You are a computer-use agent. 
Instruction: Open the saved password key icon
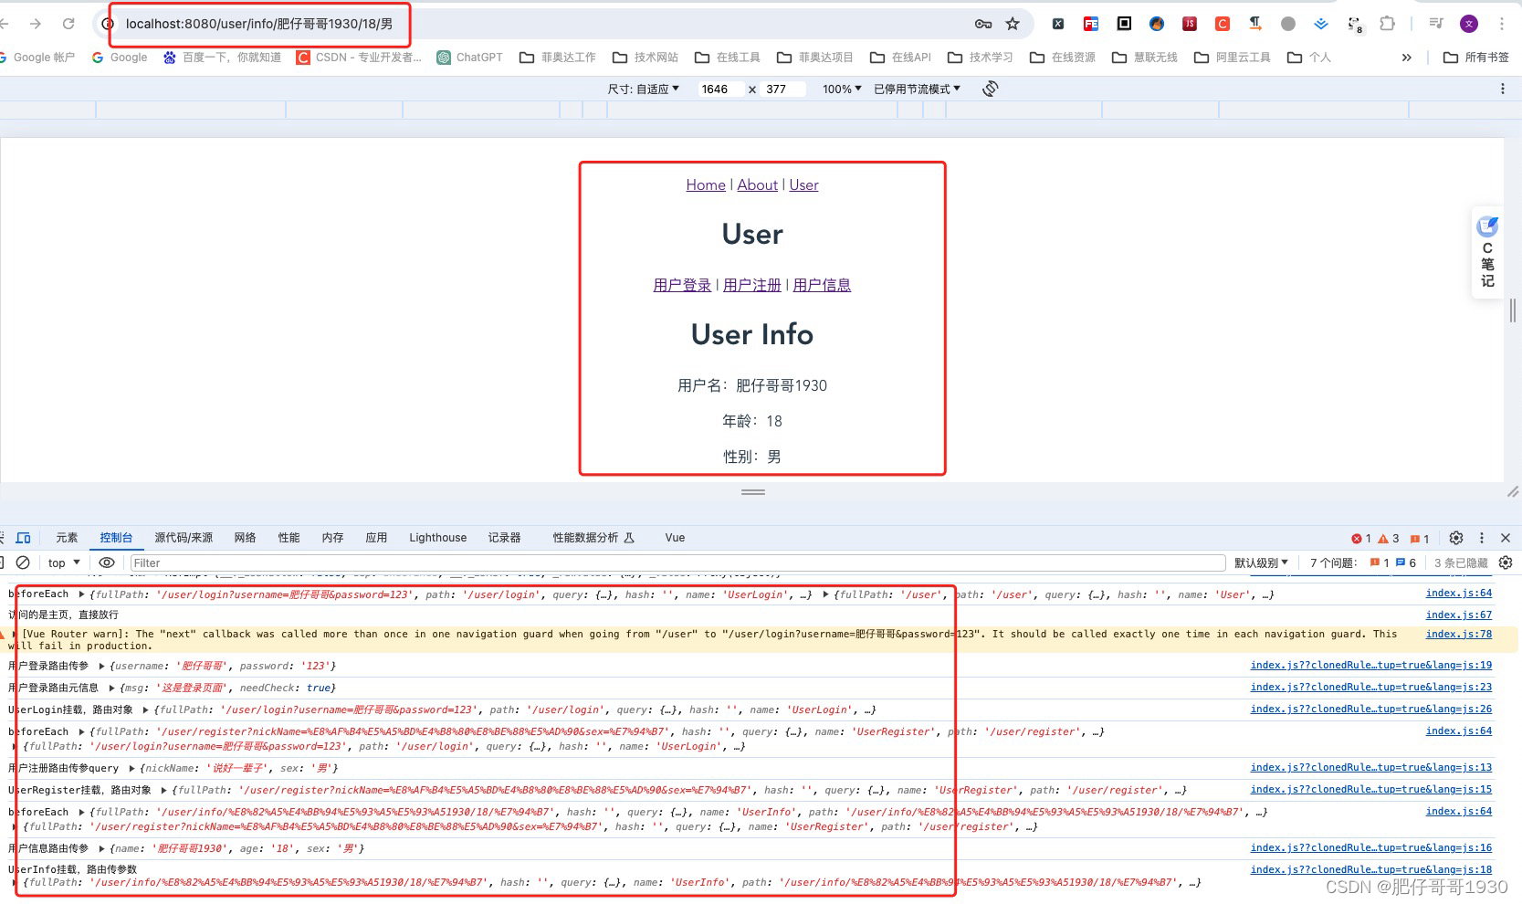tap(983, 24)
